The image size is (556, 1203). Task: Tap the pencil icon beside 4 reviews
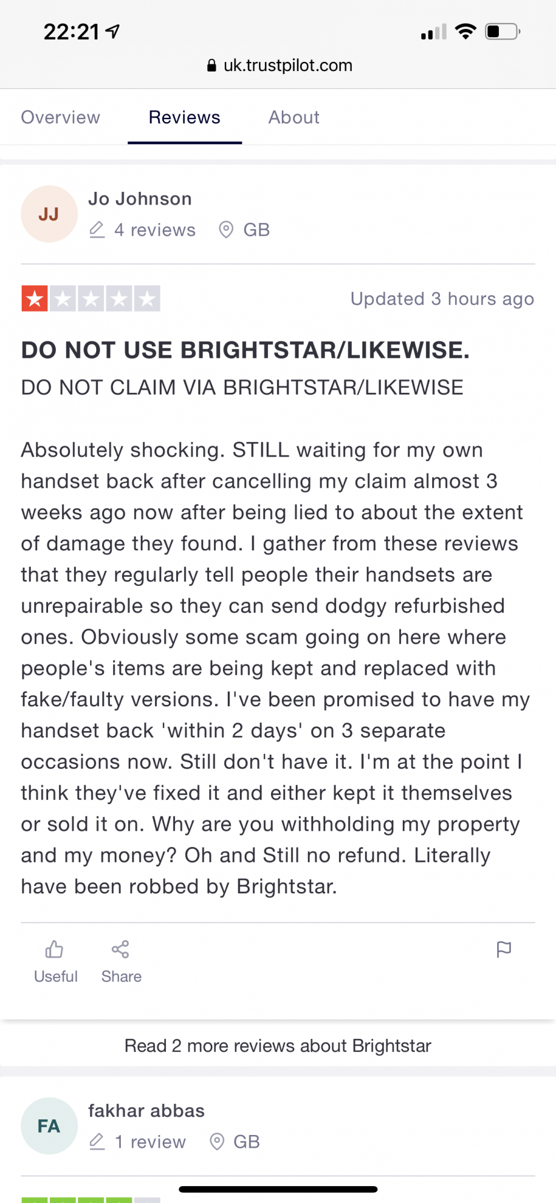pos(97,230)
